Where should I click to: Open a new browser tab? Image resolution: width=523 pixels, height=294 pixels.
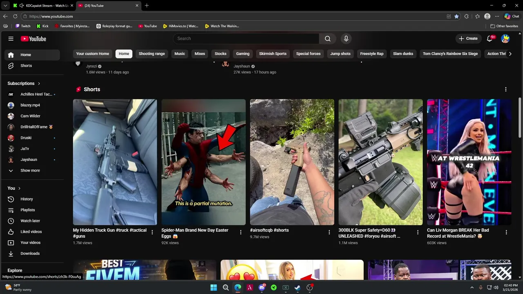point(147,5)
